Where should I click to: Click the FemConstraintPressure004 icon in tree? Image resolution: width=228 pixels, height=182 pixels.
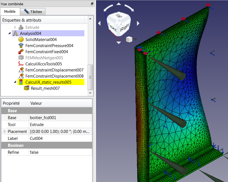21,46
